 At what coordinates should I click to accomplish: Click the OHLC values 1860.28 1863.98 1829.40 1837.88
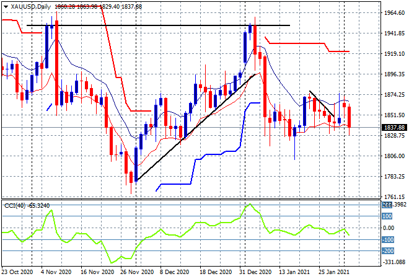[99, 7]
